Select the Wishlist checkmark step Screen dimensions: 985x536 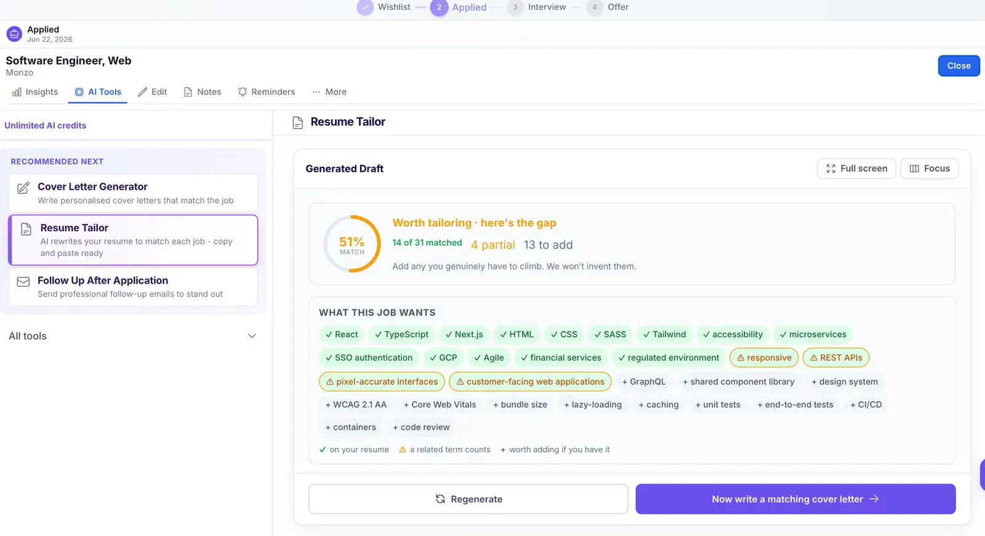click(365, 7)
